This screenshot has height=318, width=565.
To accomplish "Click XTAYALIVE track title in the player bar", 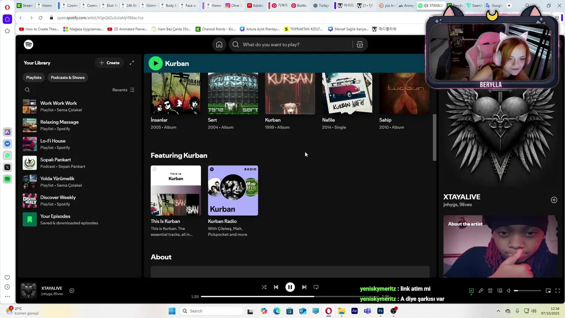I will pyautogui.click(x=52, y=288).
